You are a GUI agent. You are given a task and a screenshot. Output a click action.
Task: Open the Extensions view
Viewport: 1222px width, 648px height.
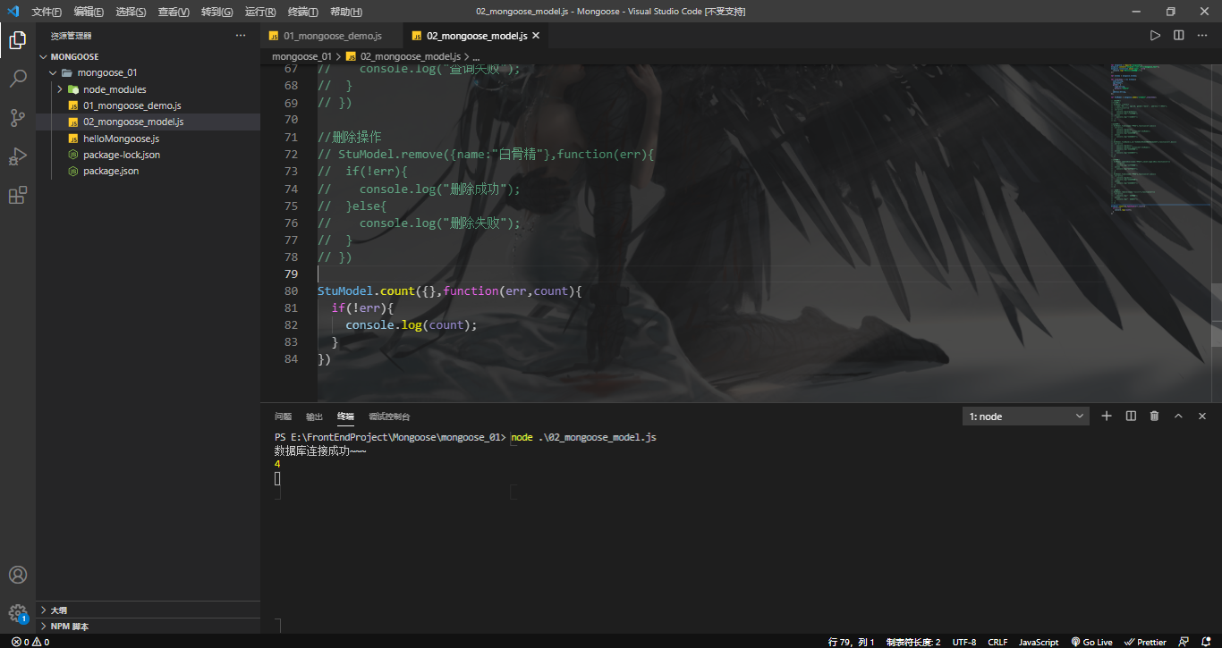click(x=18, y=196)
